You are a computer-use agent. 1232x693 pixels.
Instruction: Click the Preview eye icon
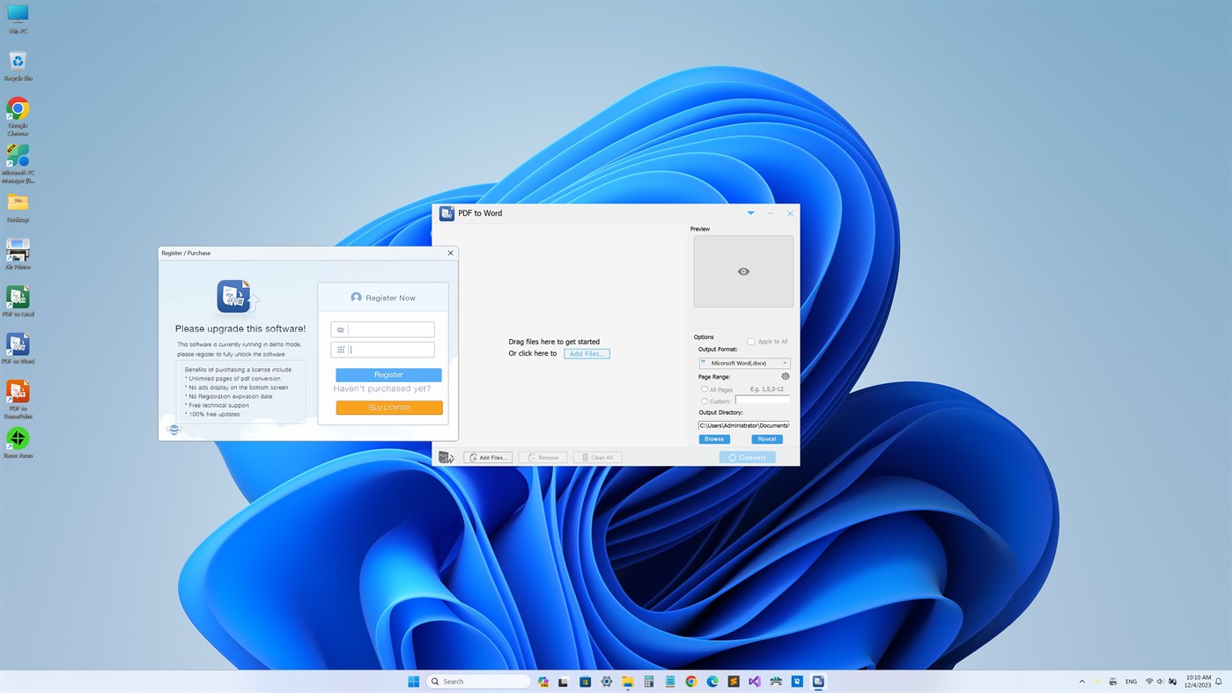742,270
